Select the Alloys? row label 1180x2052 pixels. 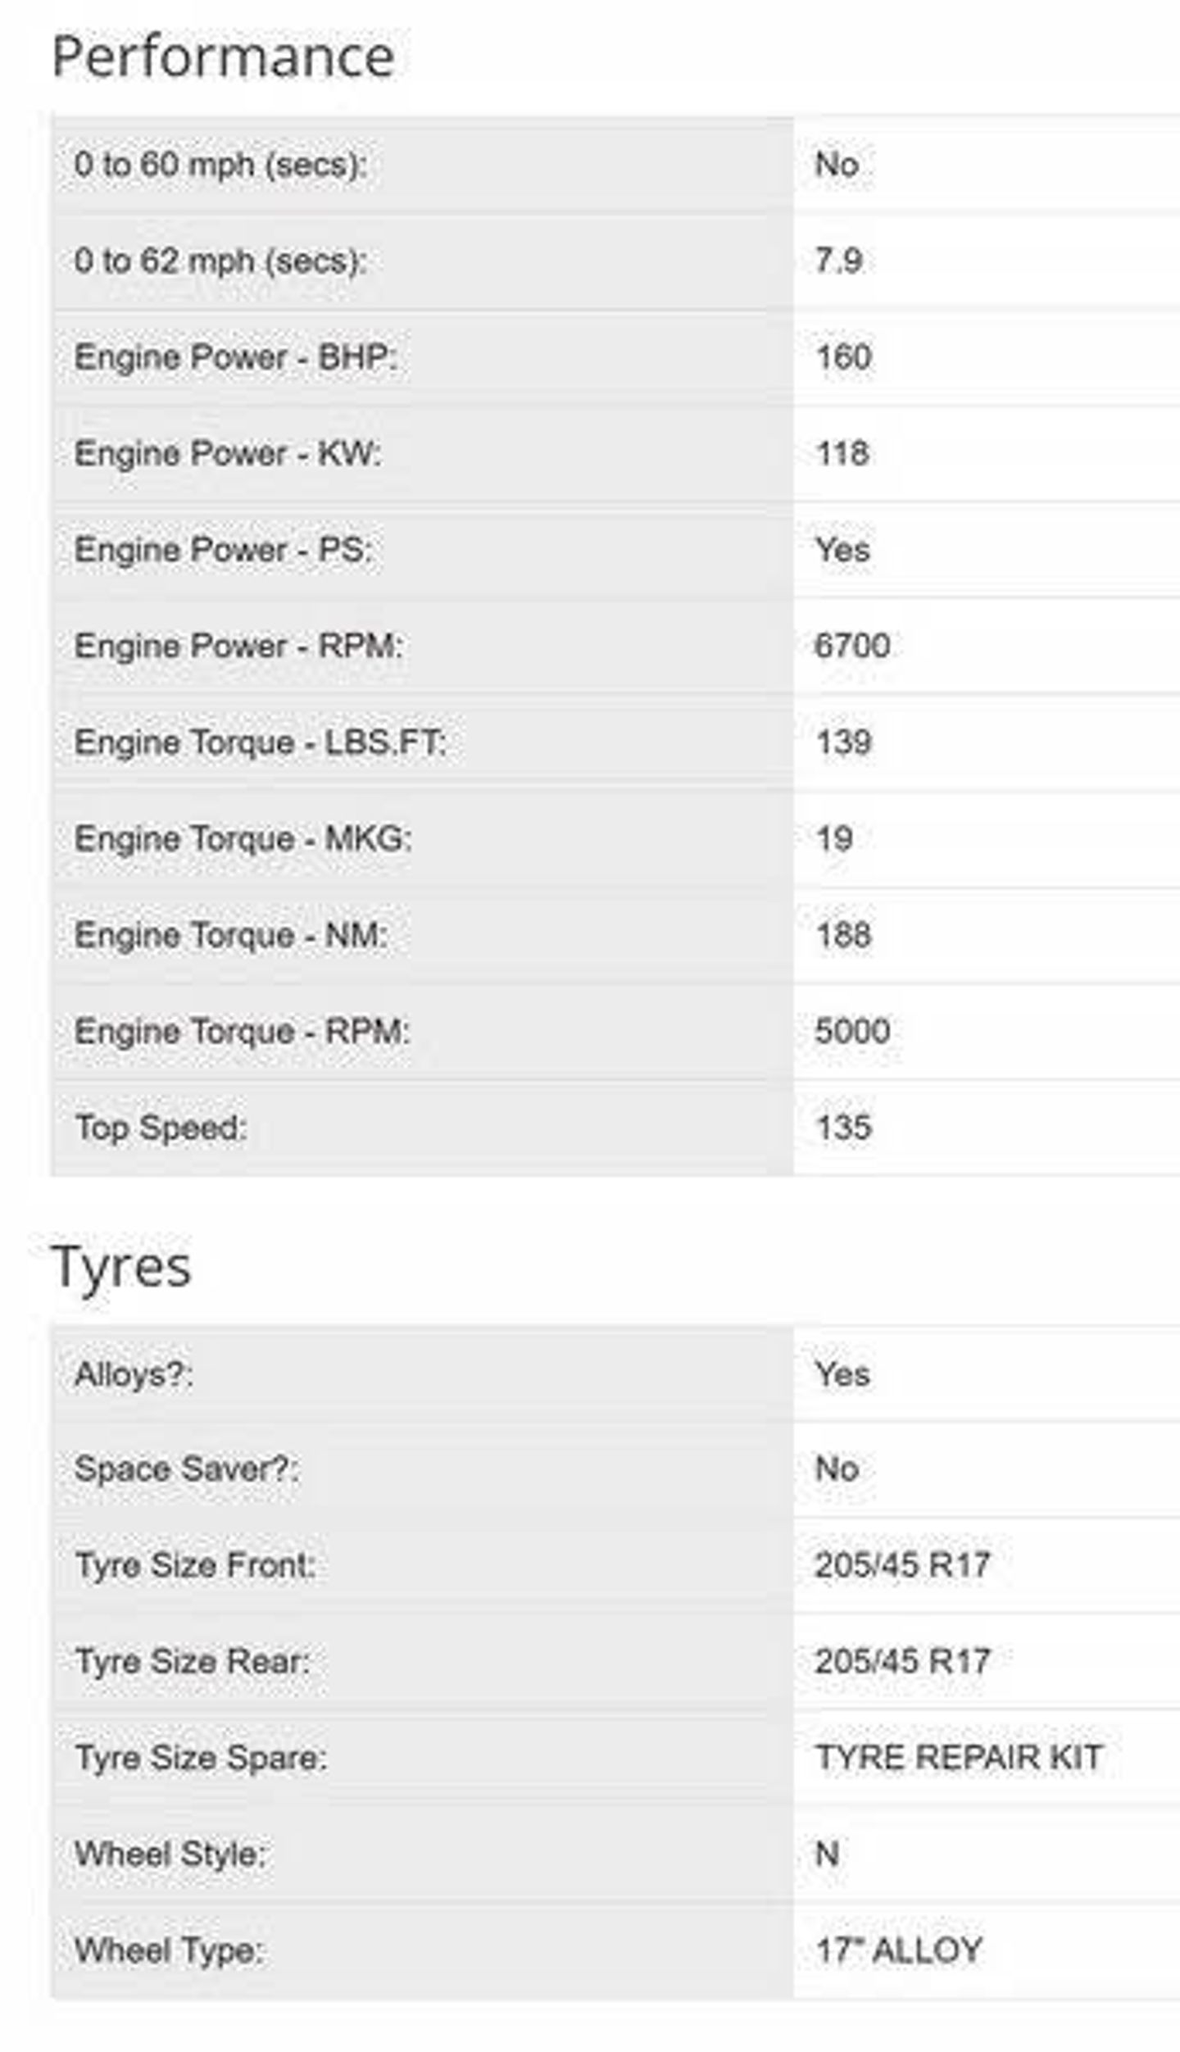point(134,1374)
